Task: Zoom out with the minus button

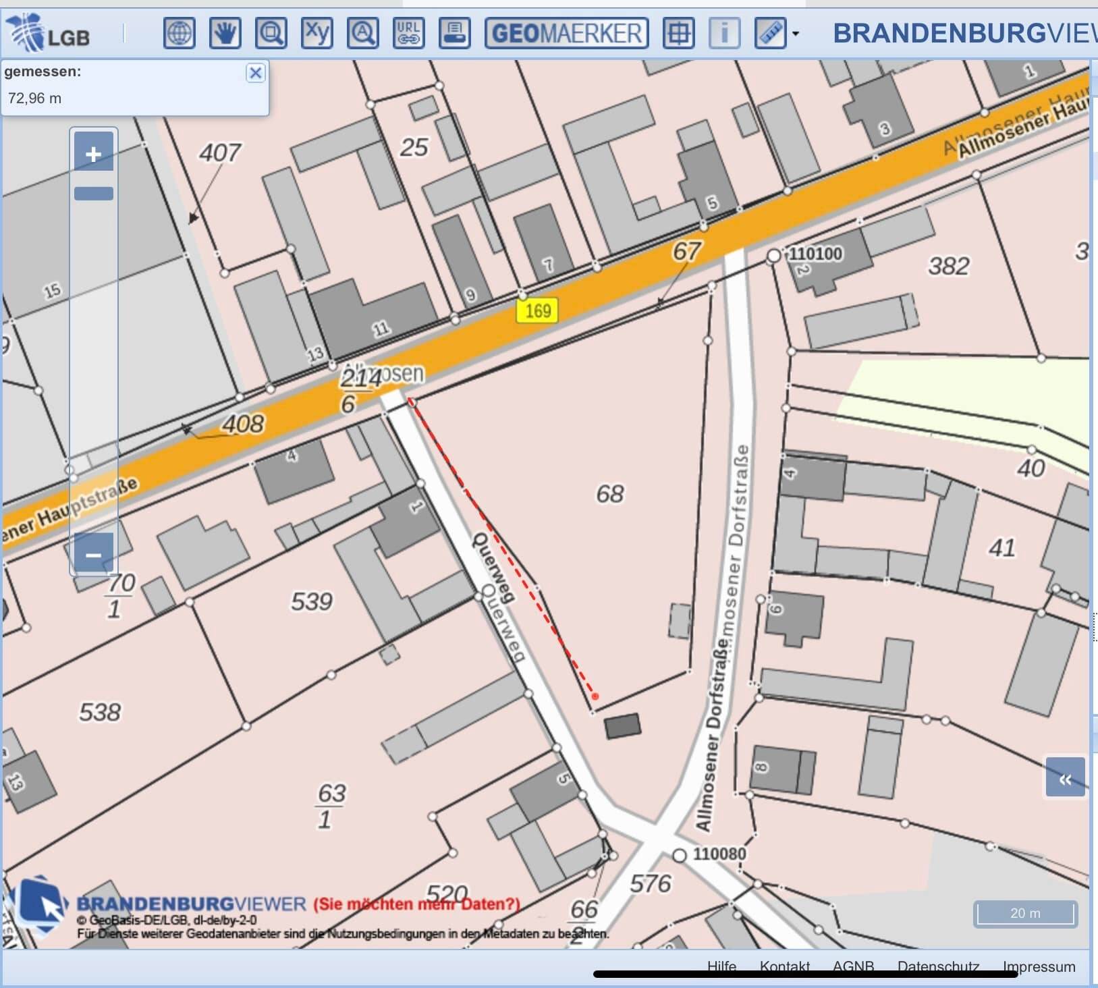Action: coord(93,555)
